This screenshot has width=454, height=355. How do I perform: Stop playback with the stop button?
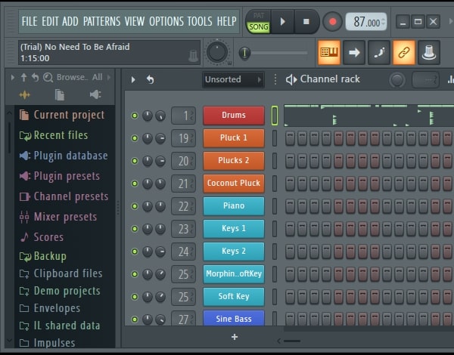[x=306, y=21]
